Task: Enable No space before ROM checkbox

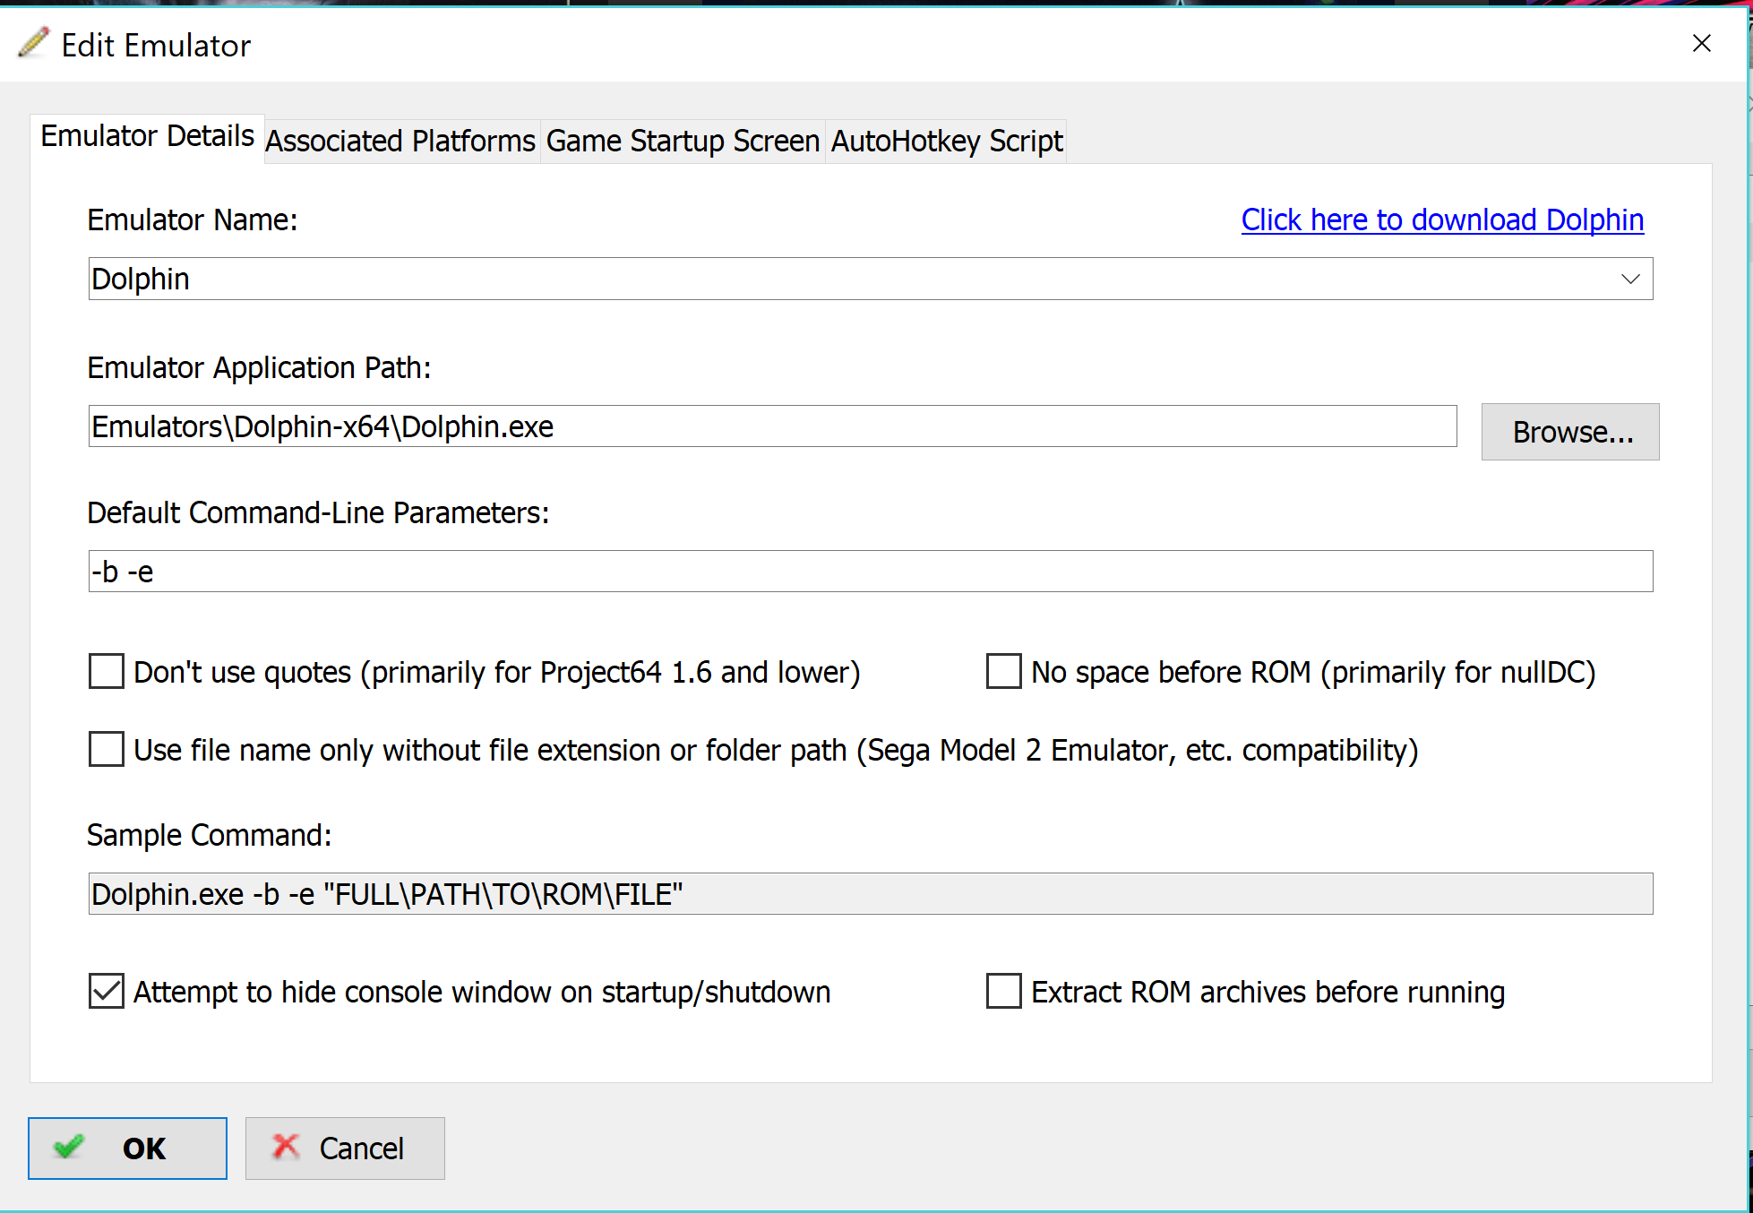Action: [1003, 671]
